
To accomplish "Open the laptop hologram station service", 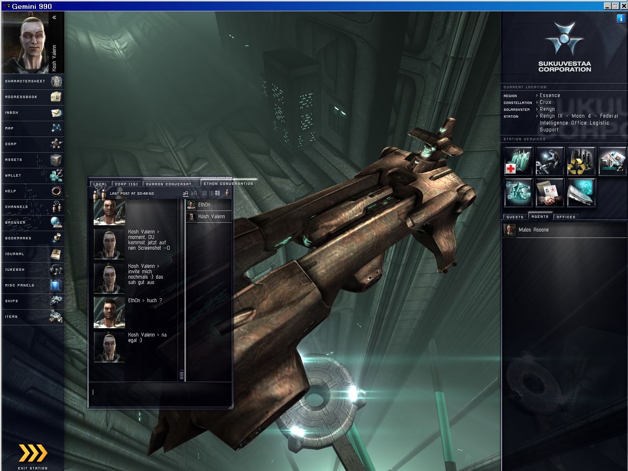I will 581,192.
